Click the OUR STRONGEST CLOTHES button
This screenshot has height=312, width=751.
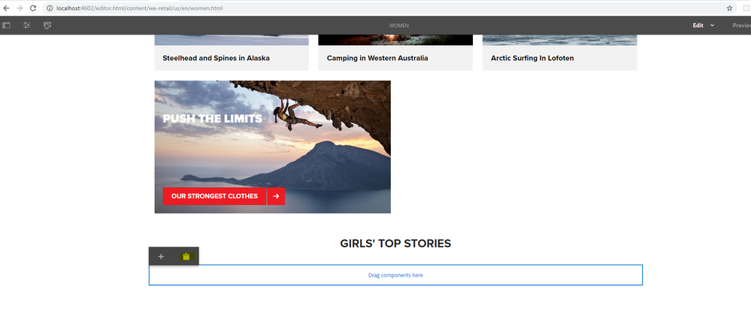tap(214, 196)
